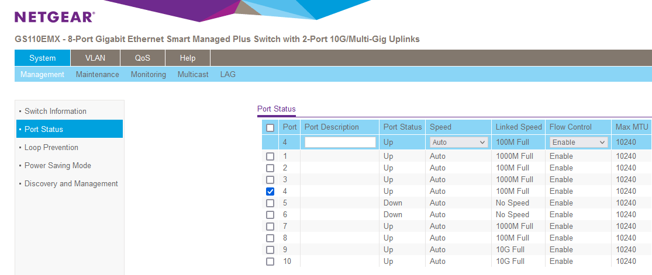
Task: Toggle the select-all ports header checkbox
Action: click(270, 127)
